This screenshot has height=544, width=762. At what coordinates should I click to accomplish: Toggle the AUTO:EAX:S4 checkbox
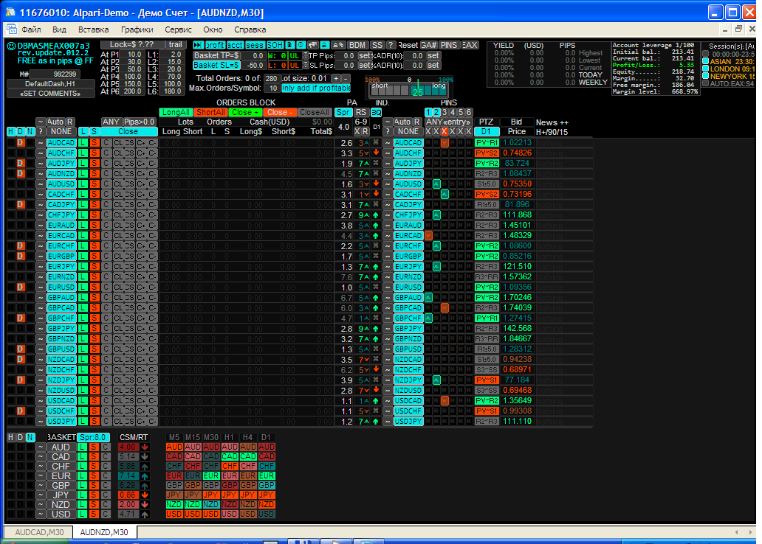tap(706, 83)
